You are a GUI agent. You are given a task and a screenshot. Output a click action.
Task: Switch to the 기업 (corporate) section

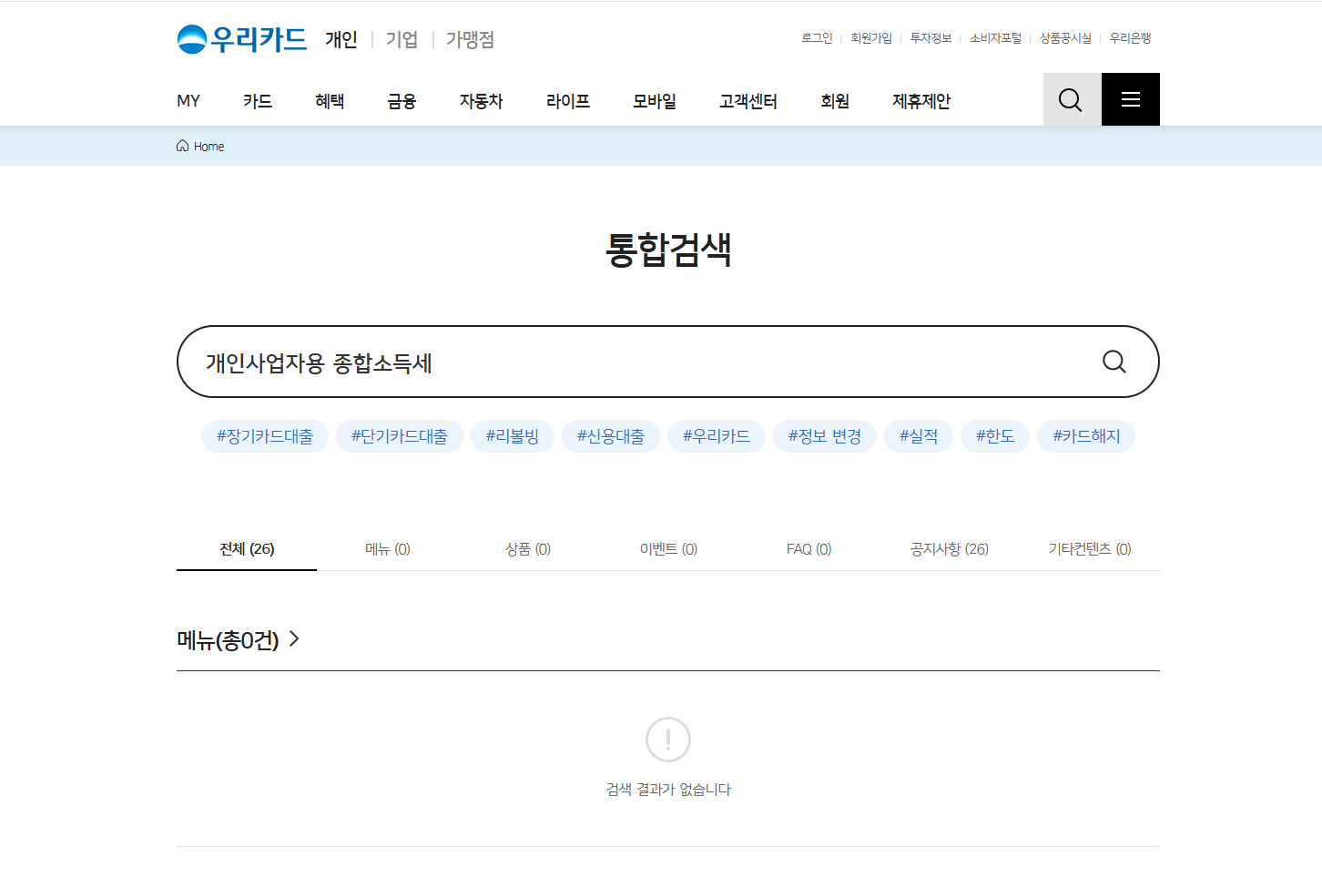pos(401,40)
